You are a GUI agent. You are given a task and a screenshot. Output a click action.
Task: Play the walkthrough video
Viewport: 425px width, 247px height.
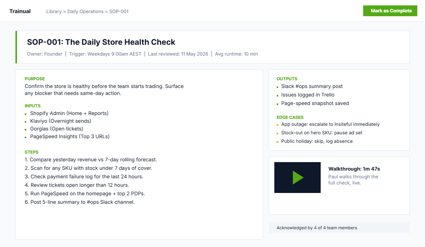[x=297, y=178]
